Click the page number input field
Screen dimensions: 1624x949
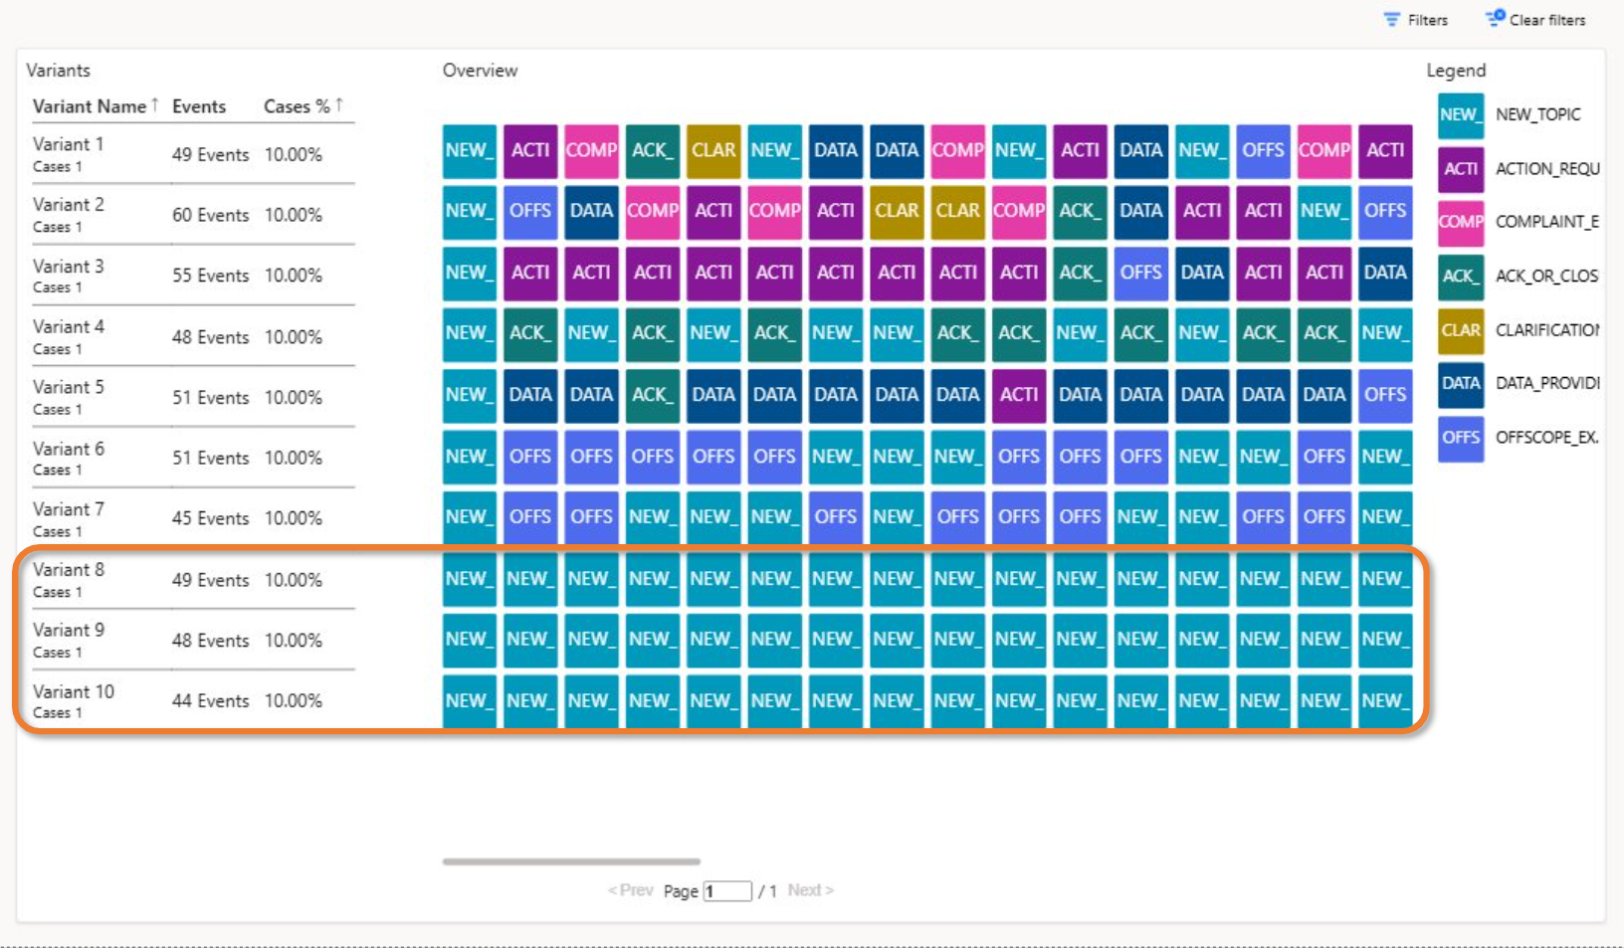click(726, 891)
